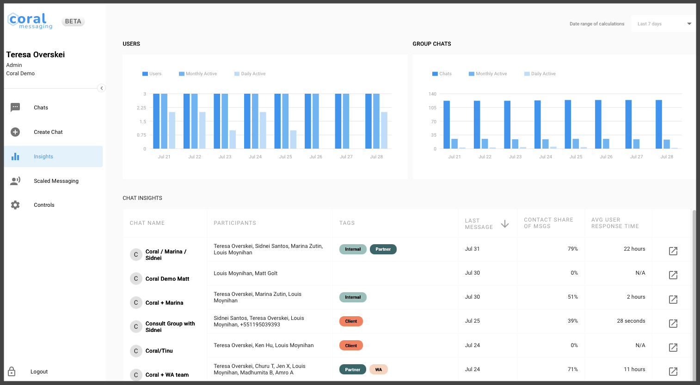Click avatar for Coral Demo Matt
The width and height of the screenshot is (700, 385).
tap(136, 278)
